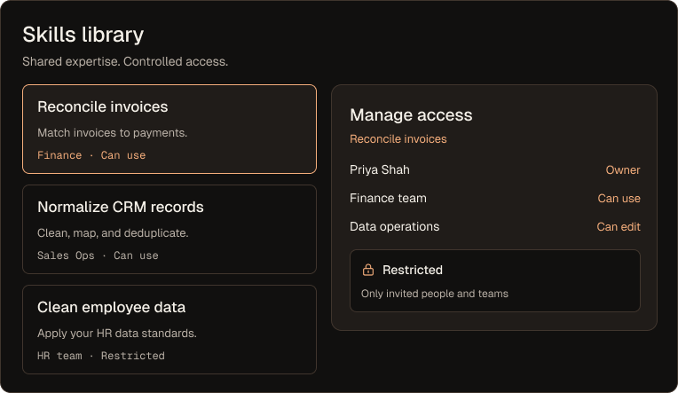Click the 'Clean, map, and deduplicate' description
Viewport: 678px width, 393px height.
[x=113, y=233]
